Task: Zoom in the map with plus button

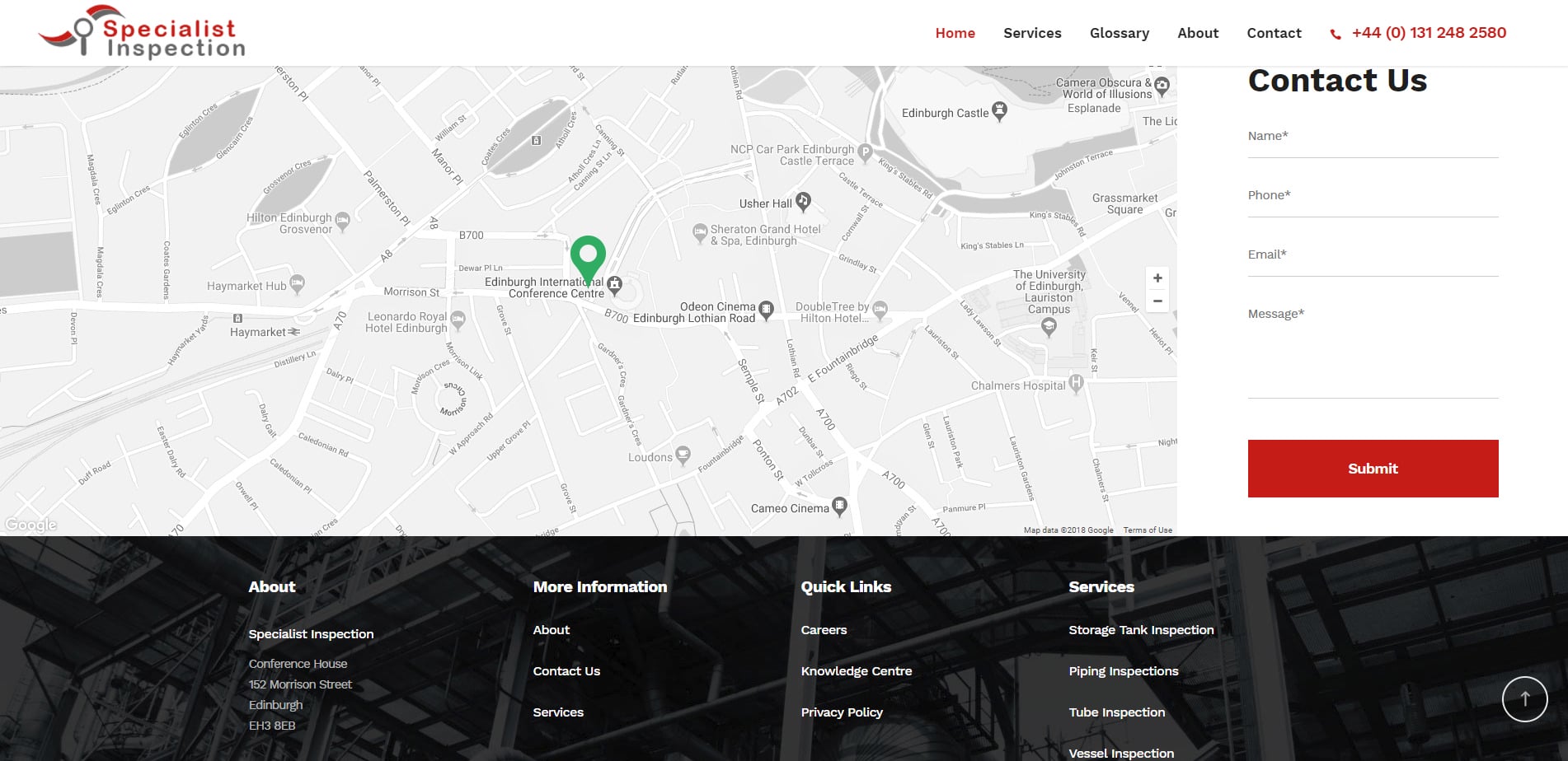Action: pos(1157,278)
